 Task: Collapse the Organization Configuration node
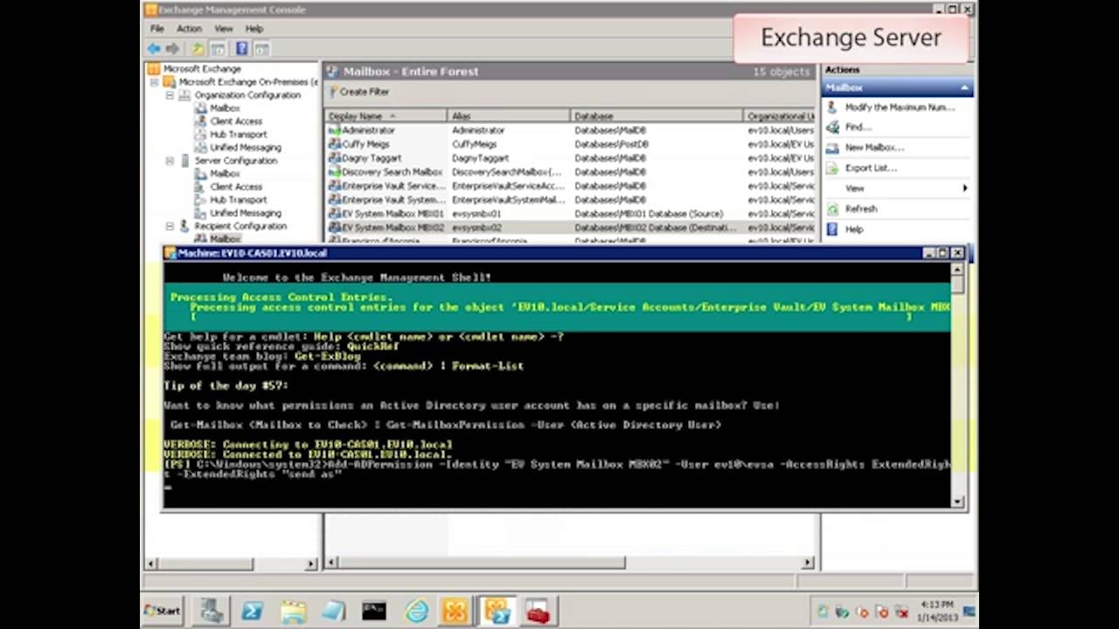[x=170, y=95]
